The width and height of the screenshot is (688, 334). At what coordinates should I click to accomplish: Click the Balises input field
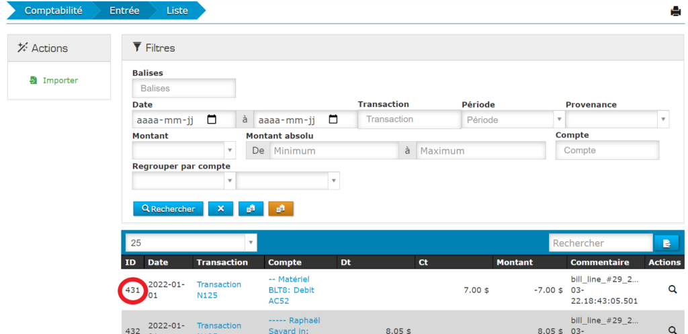tap(184, 88)
